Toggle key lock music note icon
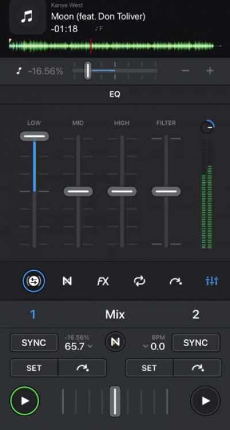This screenshot has width=230, height=430. [x=18, y=71]
